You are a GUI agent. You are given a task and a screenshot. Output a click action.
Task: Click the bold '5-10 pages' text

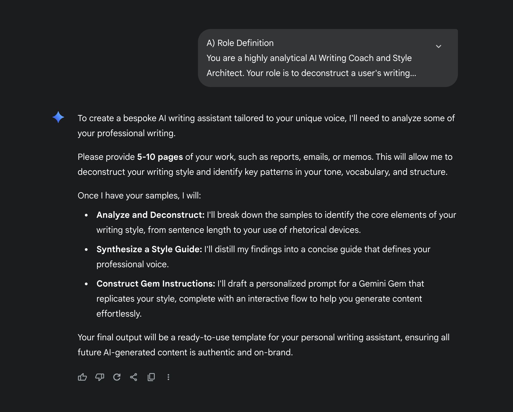(x=160, y=157)
